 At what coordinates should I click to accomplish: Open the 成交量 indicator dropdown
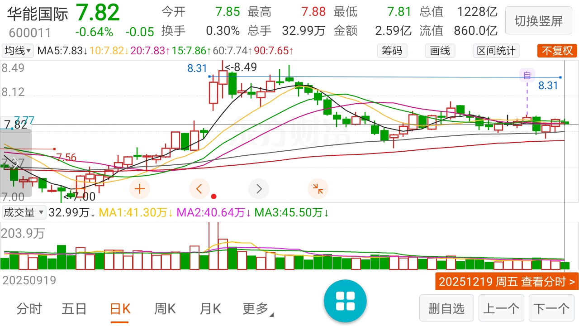coord(24,212)
